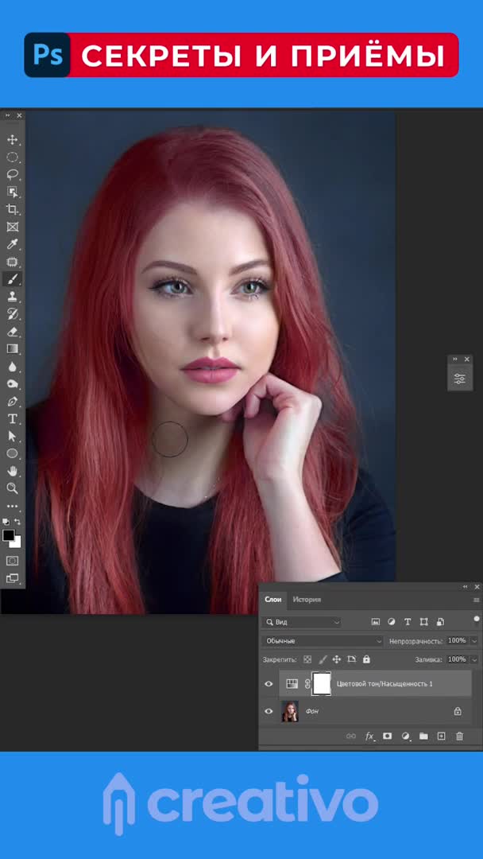Viewport: 483px width, 859px height.
Task: Select the Crop tool
Action: coord(13,209)
